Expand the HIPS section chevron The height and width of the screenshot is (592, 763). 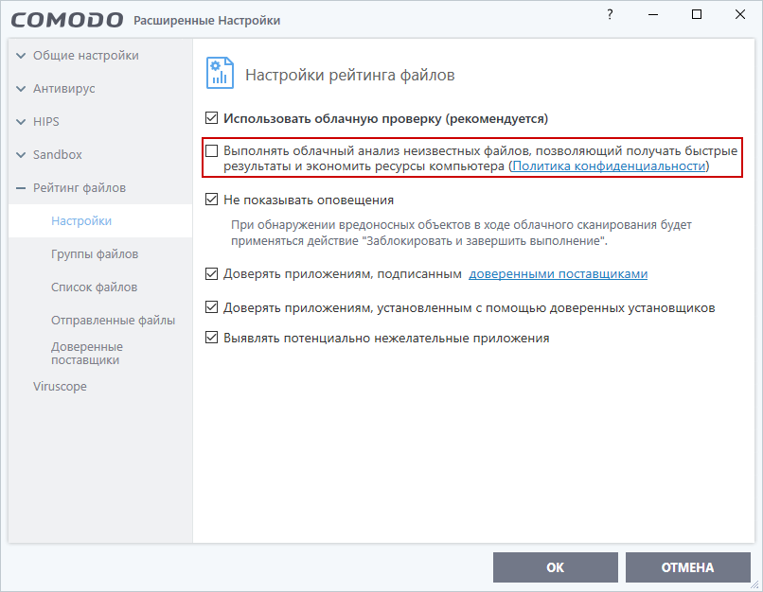coord(21,122)
